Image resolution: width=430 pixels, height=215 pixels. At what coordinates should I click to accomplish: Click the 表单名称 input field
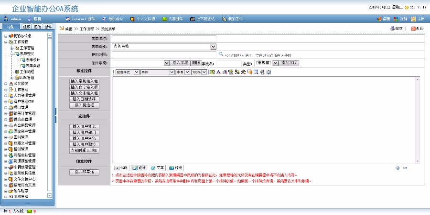(164, 39)
